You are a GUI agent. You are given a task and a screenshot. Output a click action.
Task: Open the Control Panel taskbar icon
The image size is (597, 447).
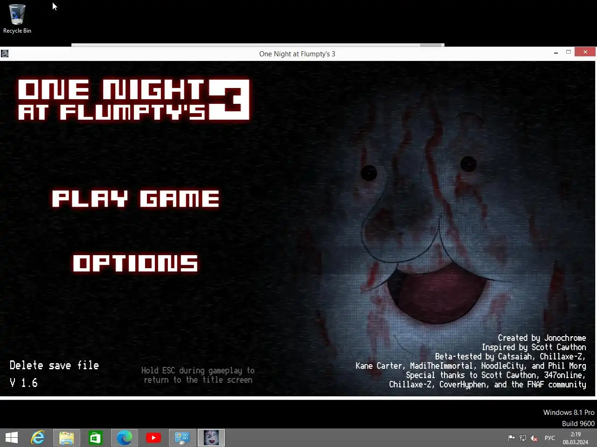click(x=182, y=438)
